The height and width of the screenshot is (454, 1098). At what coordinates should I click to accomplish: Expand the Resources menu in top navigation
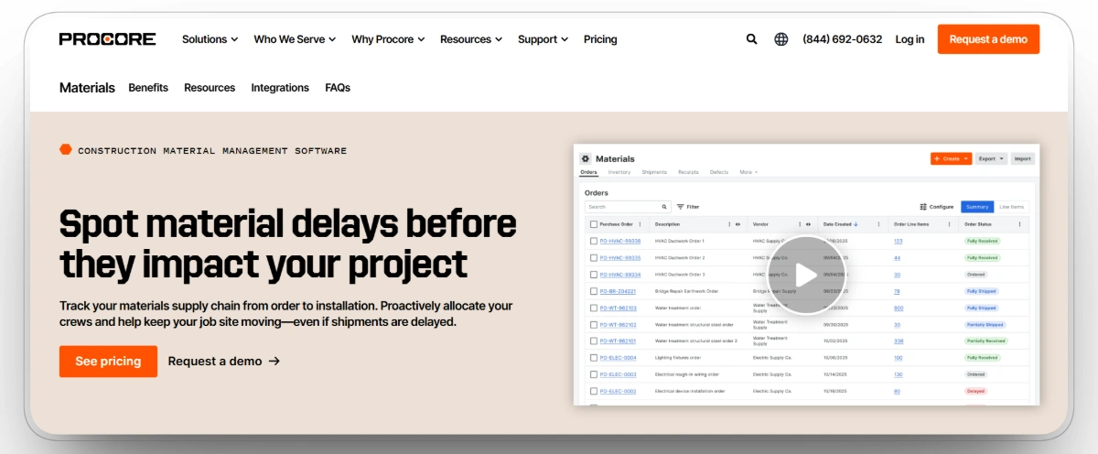pos(471,39)
